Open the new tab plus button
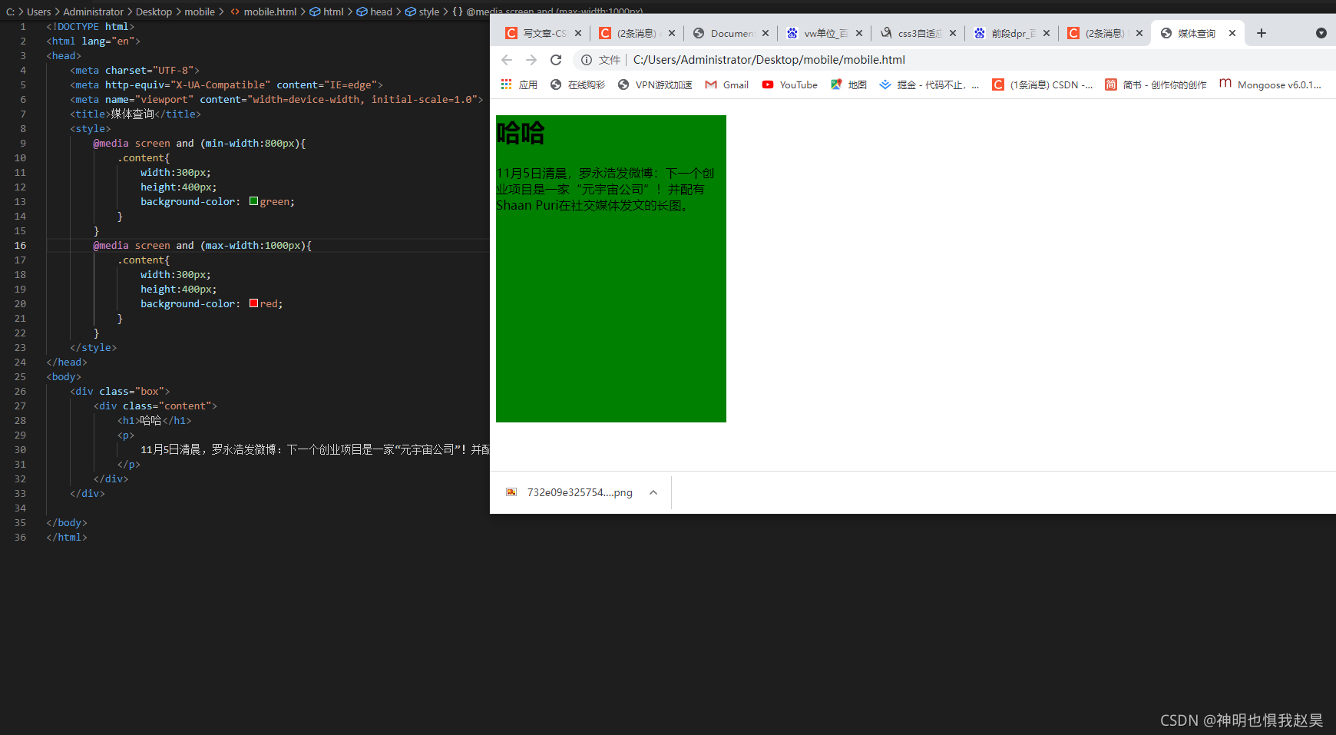The height and width of the screenshot is (735, 1336). [x=1262, y=33]
